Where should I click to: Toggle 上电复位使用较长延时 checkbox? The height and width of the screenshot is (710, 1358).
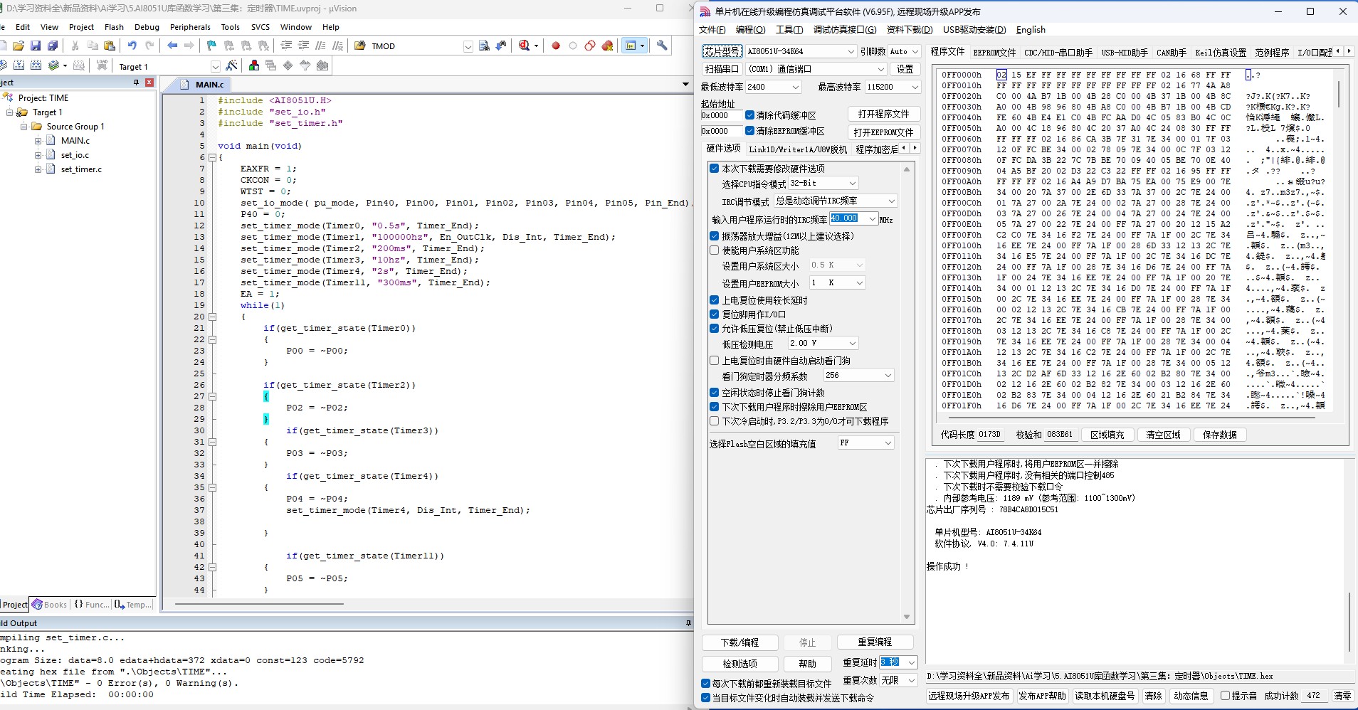coord(715,300)
